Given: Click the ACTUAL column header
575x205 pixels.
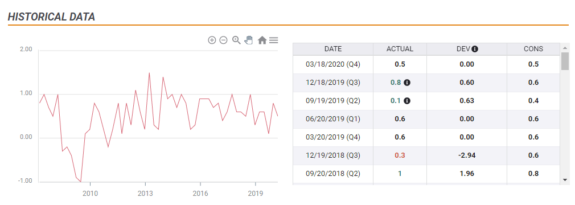Looking at the screenshot, I should (x=400, y=49).
